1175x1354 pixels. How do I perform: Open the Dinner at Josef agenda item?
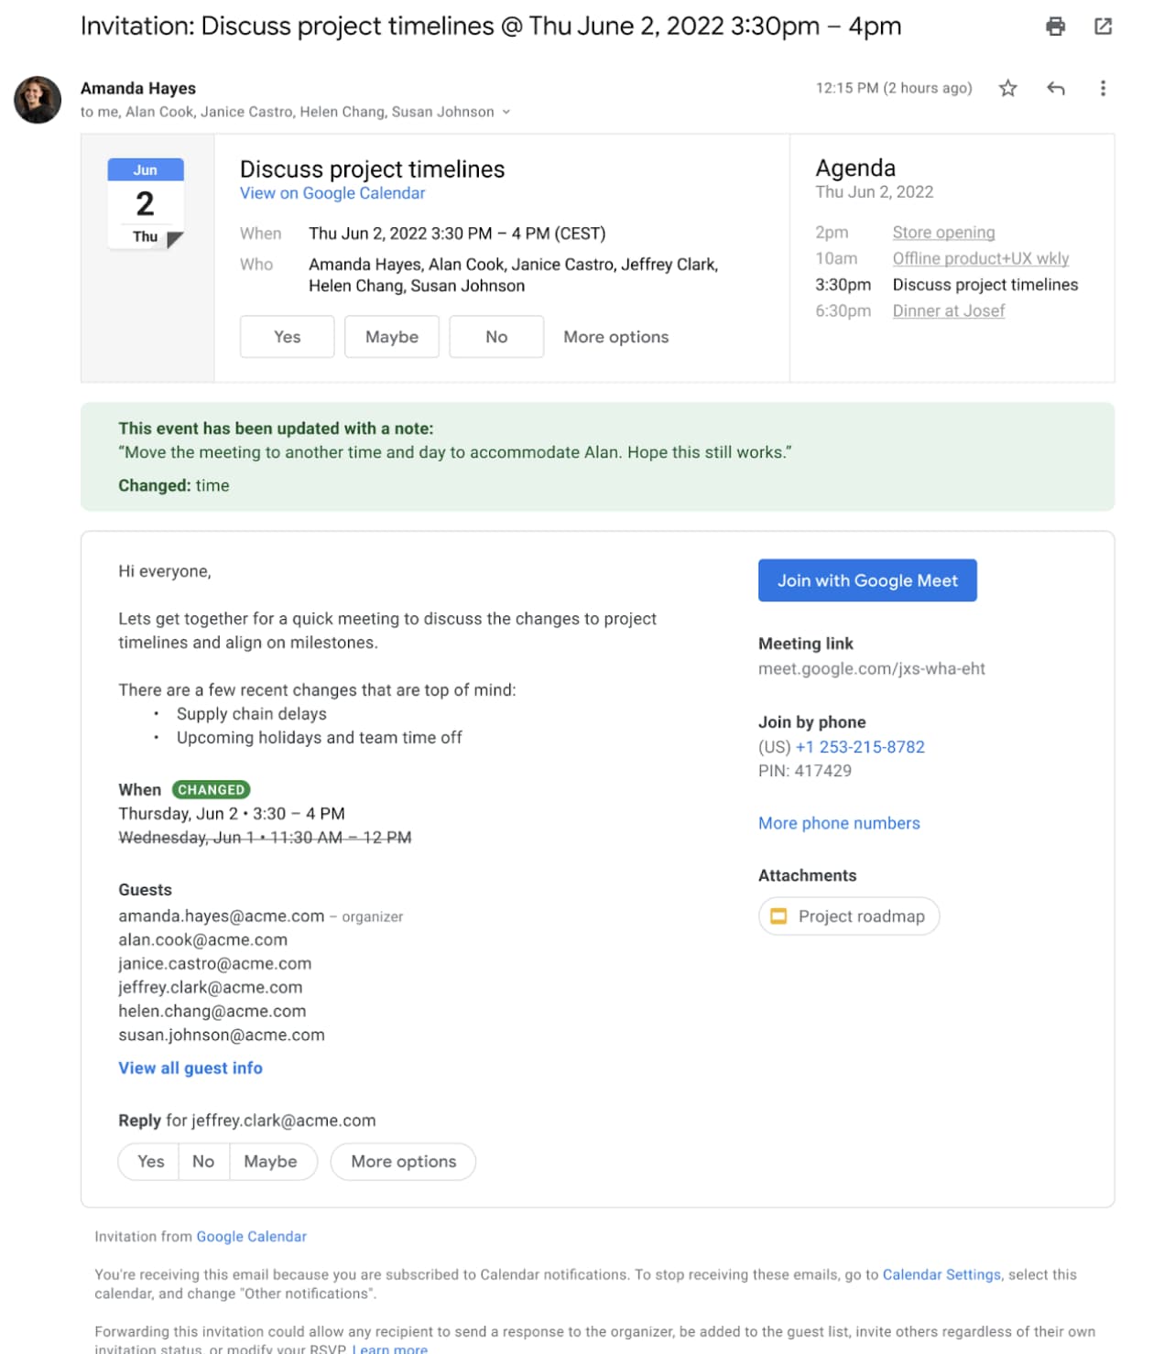click(948, 310)
